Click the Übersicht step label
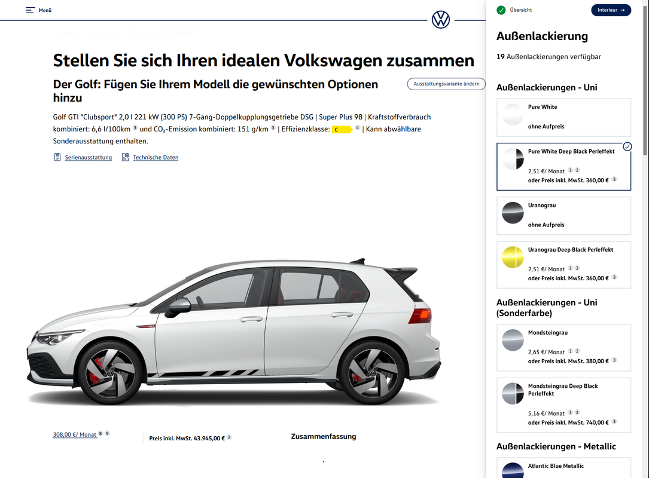The height and width of the screenshot is (478, 649). [520, 10]
